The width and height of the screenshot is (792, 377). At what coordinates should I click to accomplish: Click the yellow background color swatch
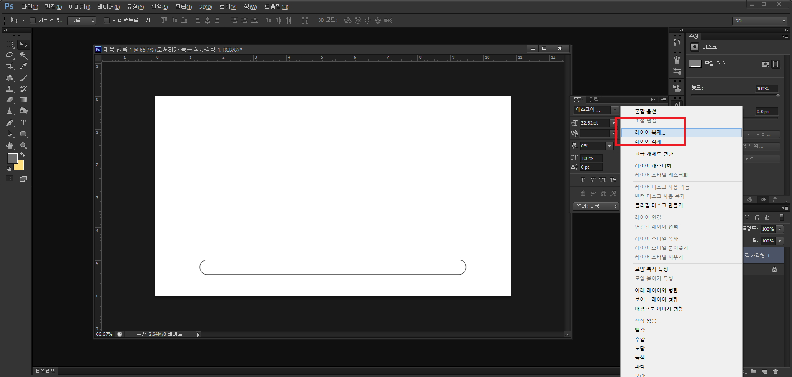[x=20, y=166]
